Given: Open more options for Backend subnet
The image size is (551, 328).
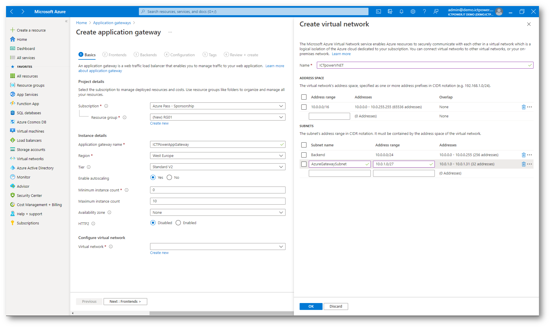Looking at the screenshot, I should click(x=529, y=155).
